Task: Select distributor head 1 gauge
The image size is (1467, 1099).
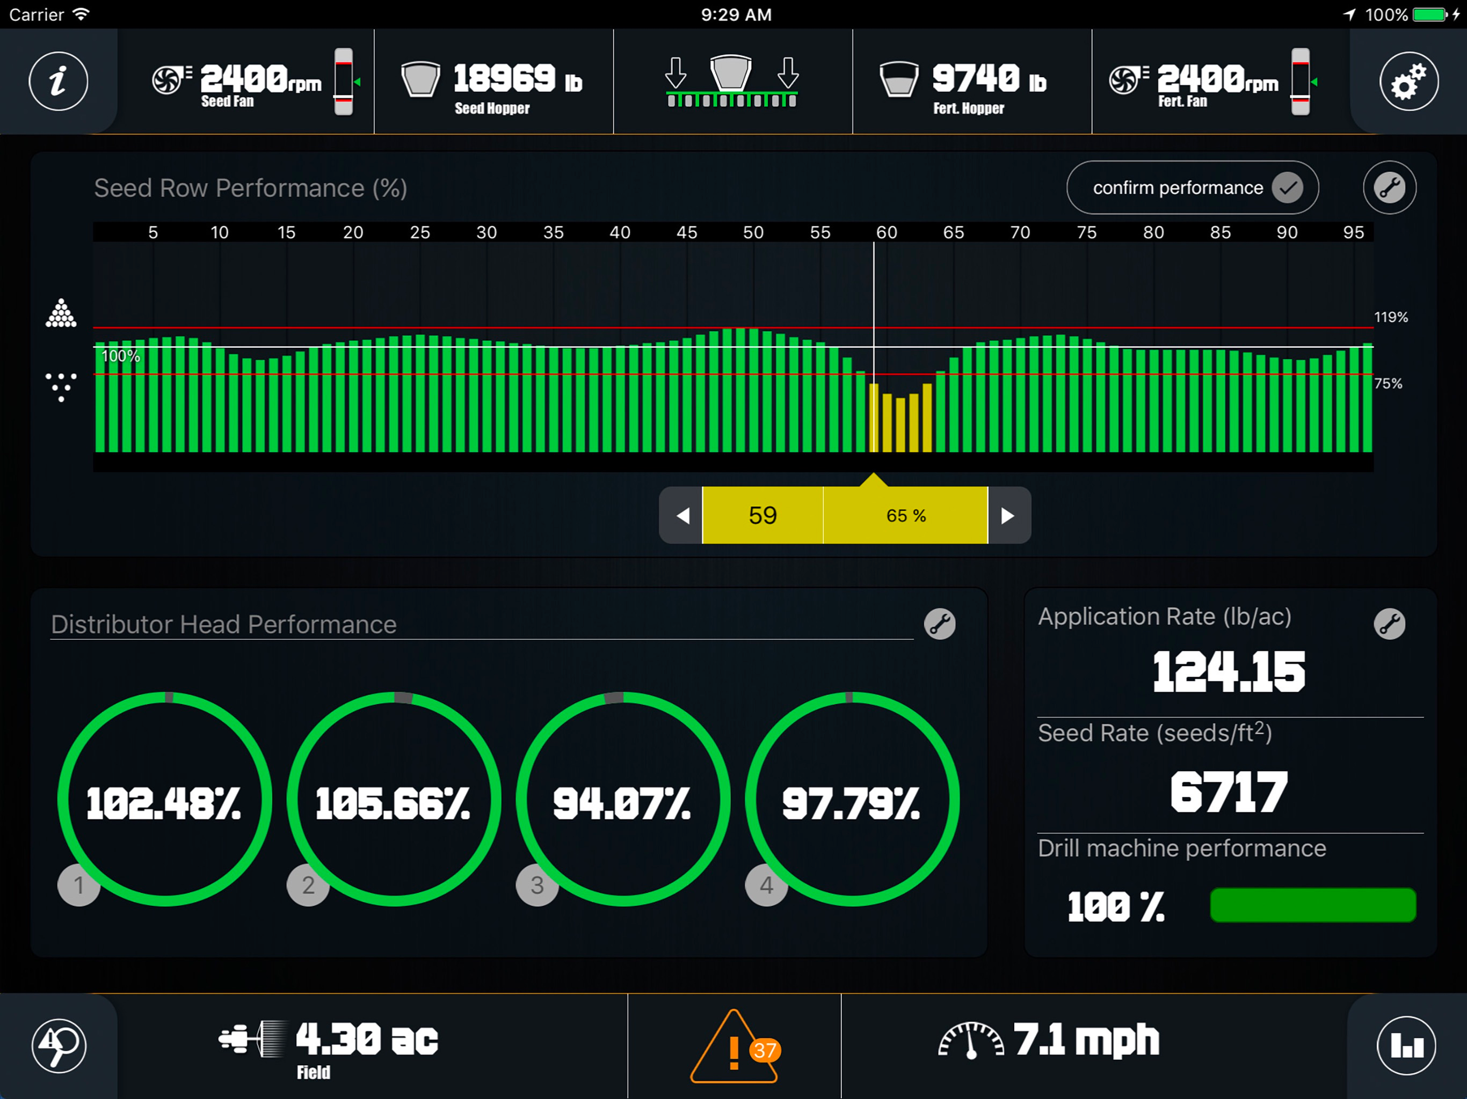Action: click(x=164, y=798)
